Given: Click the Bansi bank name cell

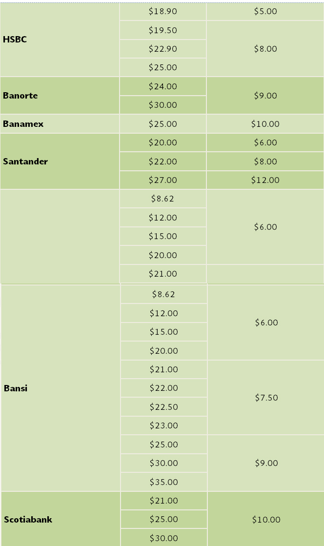Looking at the screenshot, I should [x=16, y=388].
